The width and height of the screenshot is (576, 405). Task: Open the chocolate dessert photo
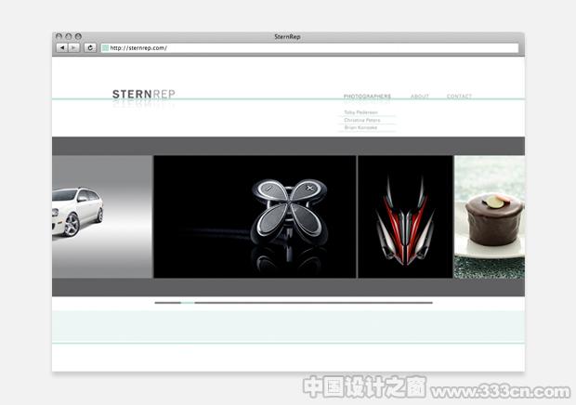490,216
